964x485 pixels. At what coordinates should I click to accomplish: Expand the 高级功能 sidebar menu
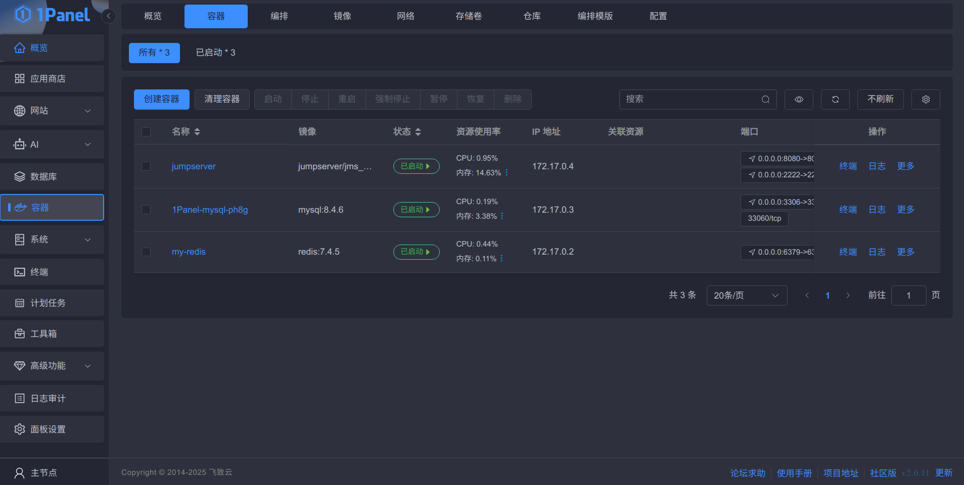(52, 366)
